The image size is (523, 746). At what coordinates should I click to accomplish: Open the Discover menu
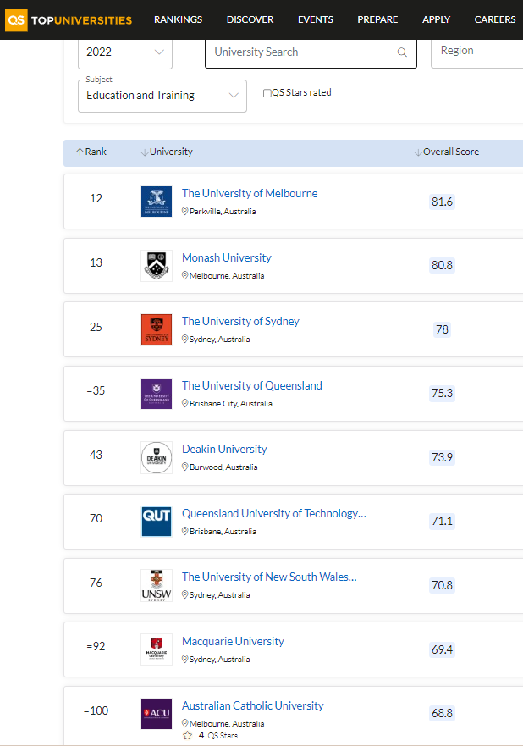point(250,19)
